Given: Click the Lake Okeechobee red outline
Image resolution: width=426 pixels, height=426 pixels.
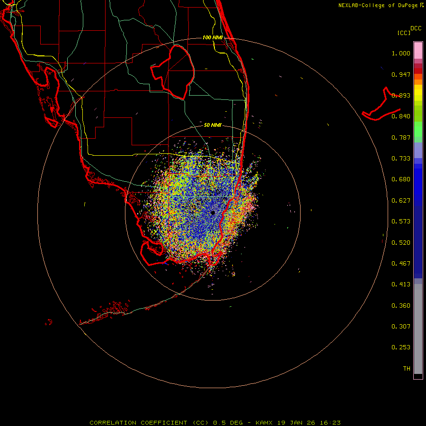Looking at the screenshot, I should click(172, 72).
